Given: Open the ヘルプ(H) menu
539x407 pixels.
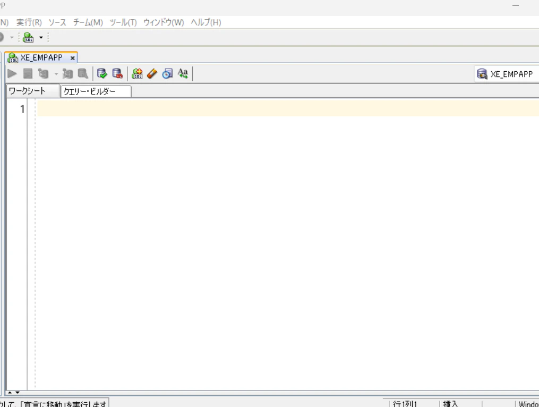Looking at the screenshot, I should click(206, 22).
